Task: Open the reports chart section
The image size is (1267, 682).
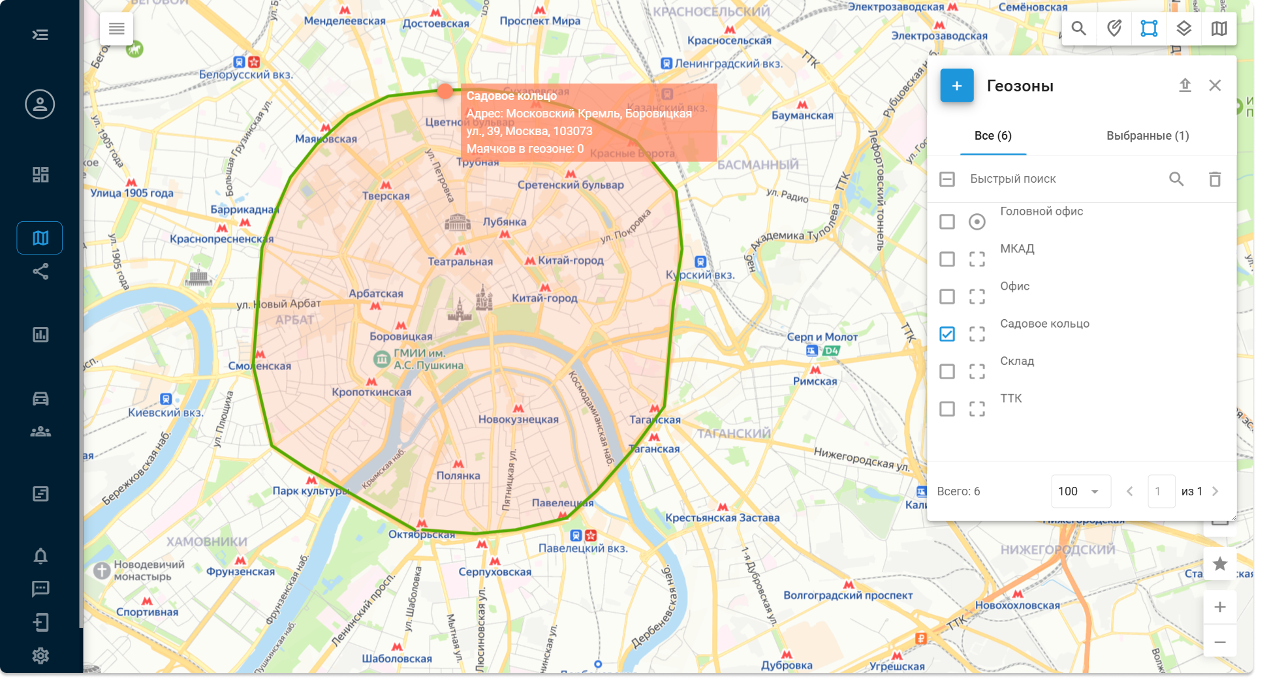Action: [x=40, y=335]
